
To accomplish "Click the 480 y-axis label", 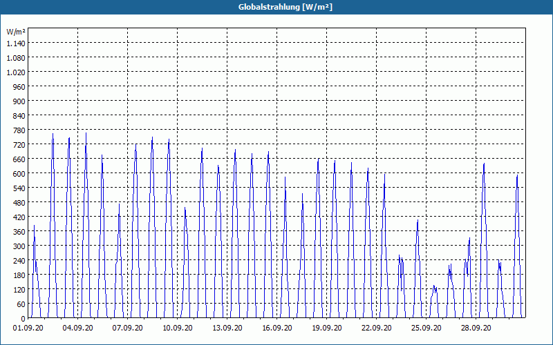I will [x=19, y=203].
